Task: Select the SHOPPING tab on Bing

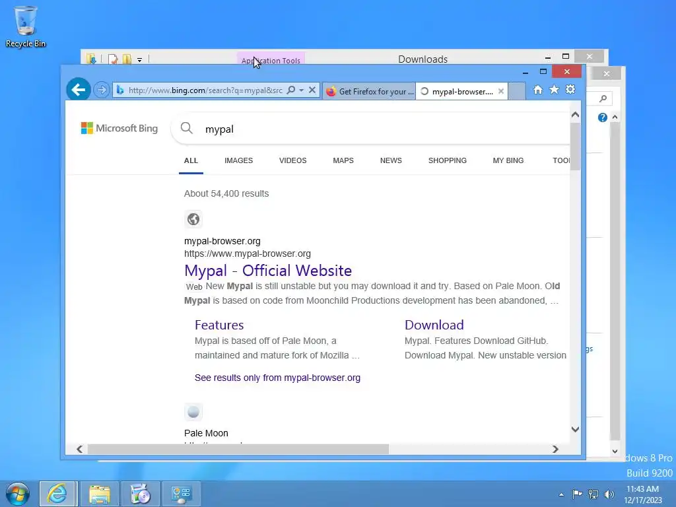Action: pyautogui.click(x=447, y=160)
